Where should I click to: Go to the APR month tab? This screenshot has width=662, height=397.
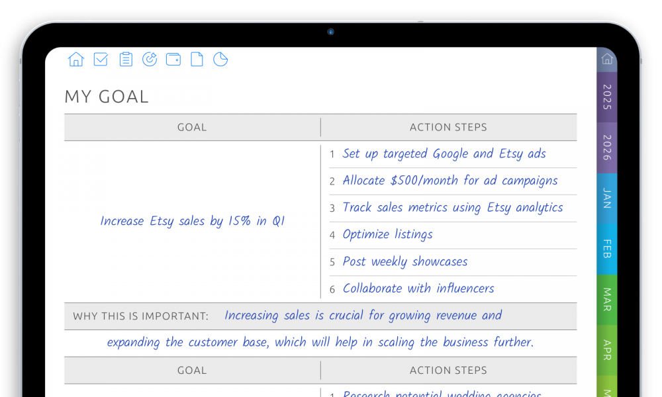click(606, 350)
